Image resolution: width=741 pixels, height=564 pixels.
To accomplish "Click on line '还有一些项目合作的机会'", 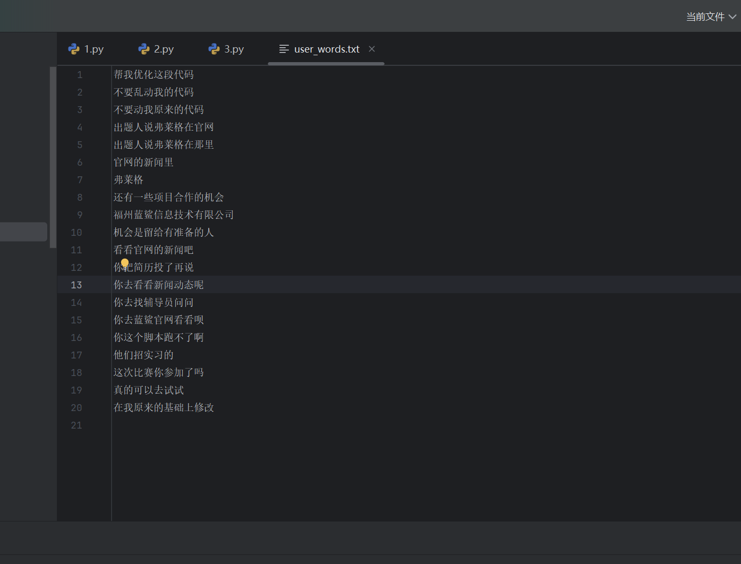I will (x=169, y=198).
